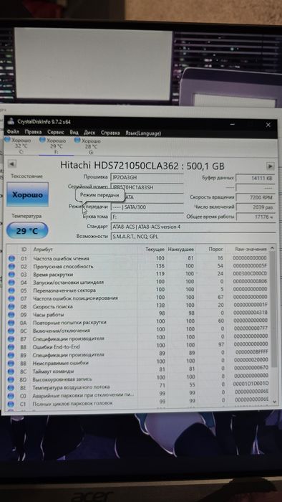Click status icon for attribute BC

[x=11, y=371]
